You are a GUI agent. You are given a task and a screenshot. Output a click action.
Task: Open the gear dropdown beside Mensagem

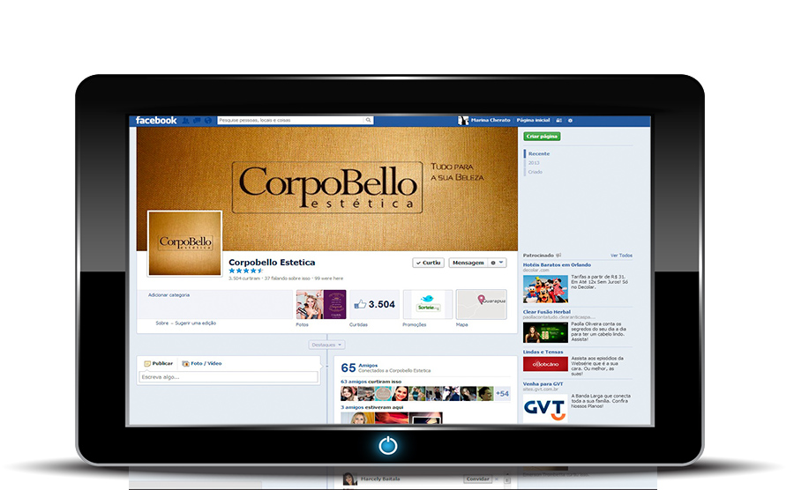[497, 263]
